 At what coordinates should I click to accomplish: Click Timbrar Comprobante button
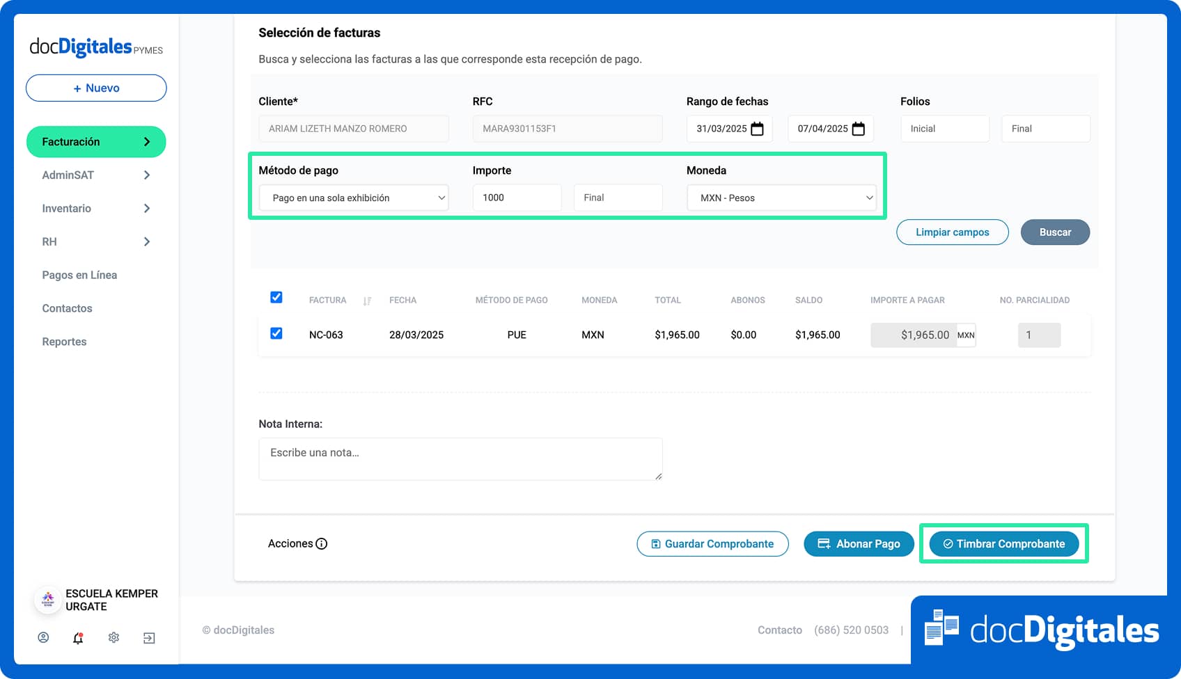click(x=1003, y=544)
